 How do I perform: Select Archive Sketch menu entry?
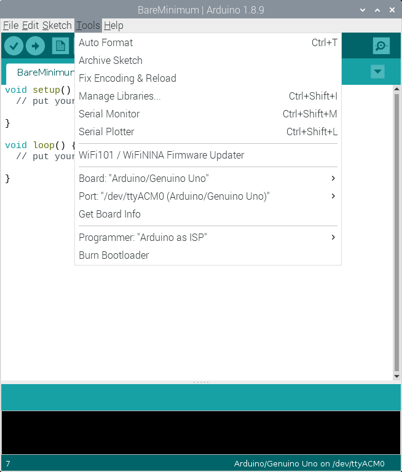[208, 60]
